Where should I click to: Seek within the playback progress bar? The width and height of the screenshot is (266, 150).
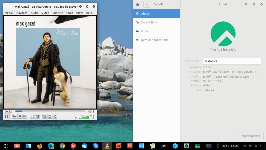(x=50, y=111)
